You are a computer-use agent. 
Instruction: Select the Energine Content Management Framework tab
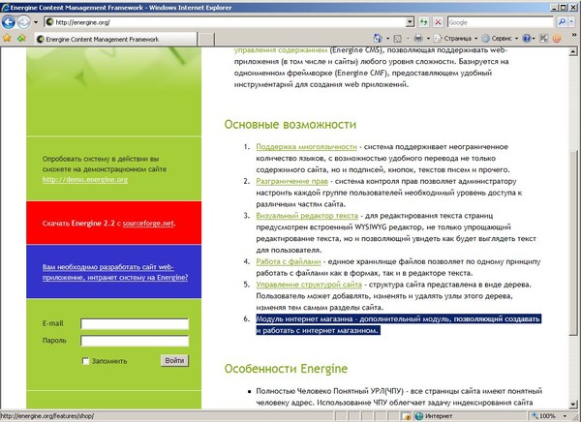coord(115,39)
